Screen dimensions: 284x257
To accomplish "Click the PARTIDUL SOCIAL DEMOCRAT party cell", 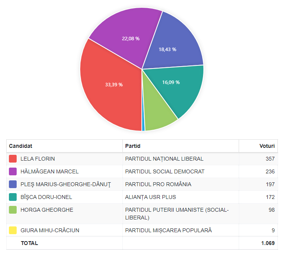I will click(x=165, y=171).
